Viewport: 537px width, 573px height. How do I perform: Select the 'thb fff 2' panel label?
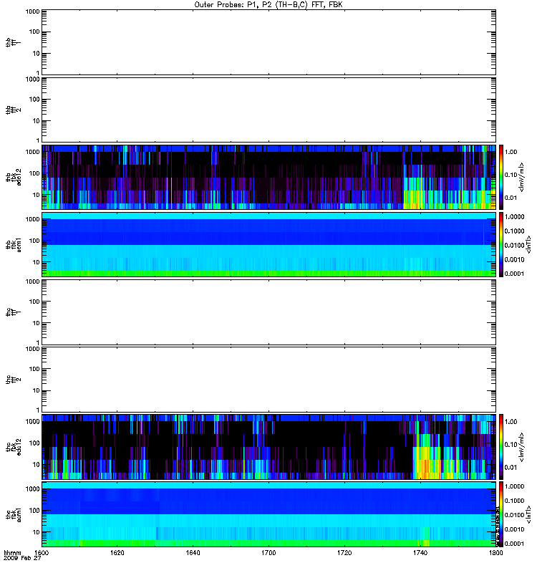(13, 110)
